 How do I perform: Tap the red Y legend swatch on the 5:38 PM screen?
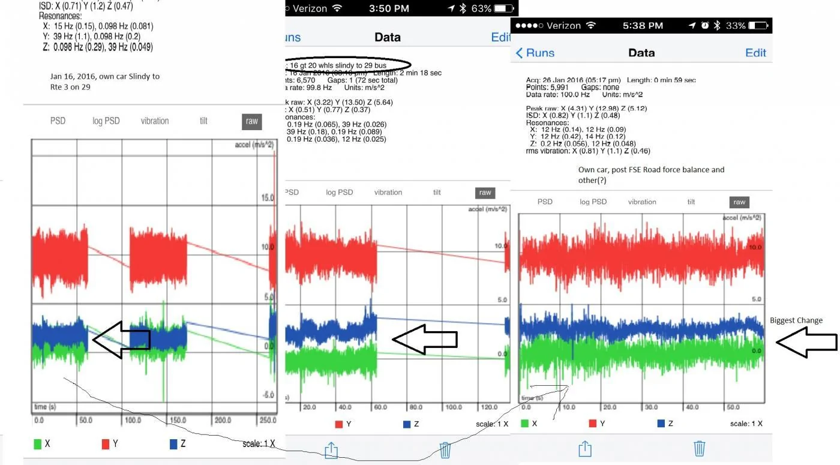click(x=593, y=423)
